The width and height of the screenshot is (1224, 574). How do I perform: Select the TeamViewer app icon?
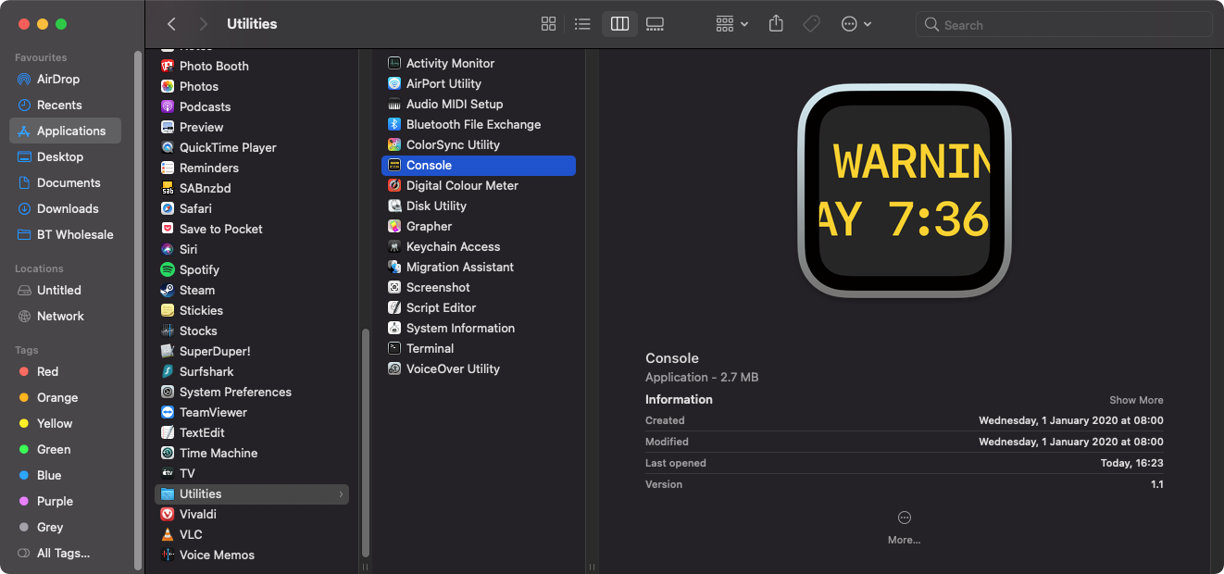pyautogui.click(x=168, y=412)
